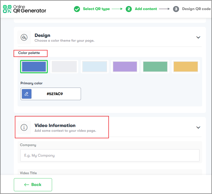Click the green checkmark on Select QR type step
The width and height of the screenshot is (212, 194).
pyautogui.click(x=77, y=9)
